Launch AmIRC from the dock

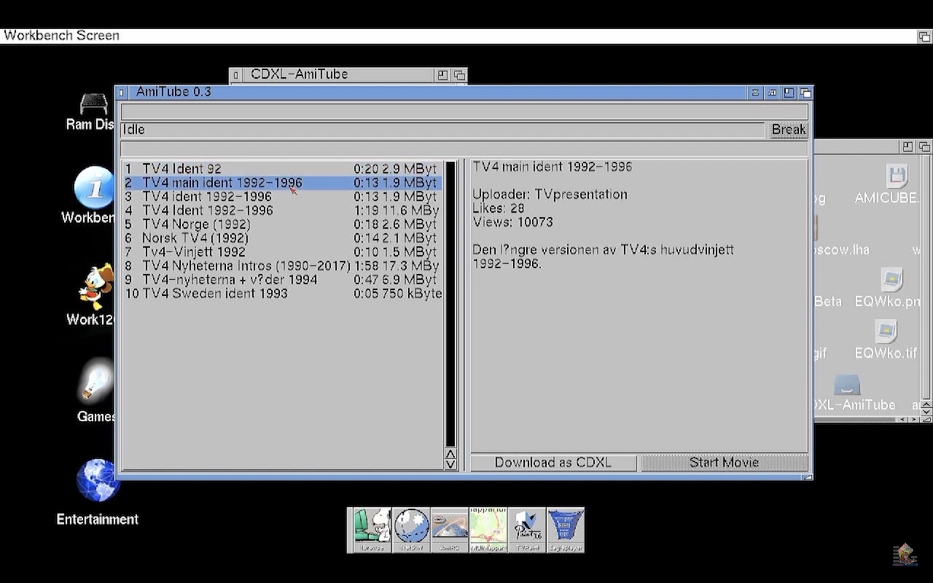tap(450, 530)
